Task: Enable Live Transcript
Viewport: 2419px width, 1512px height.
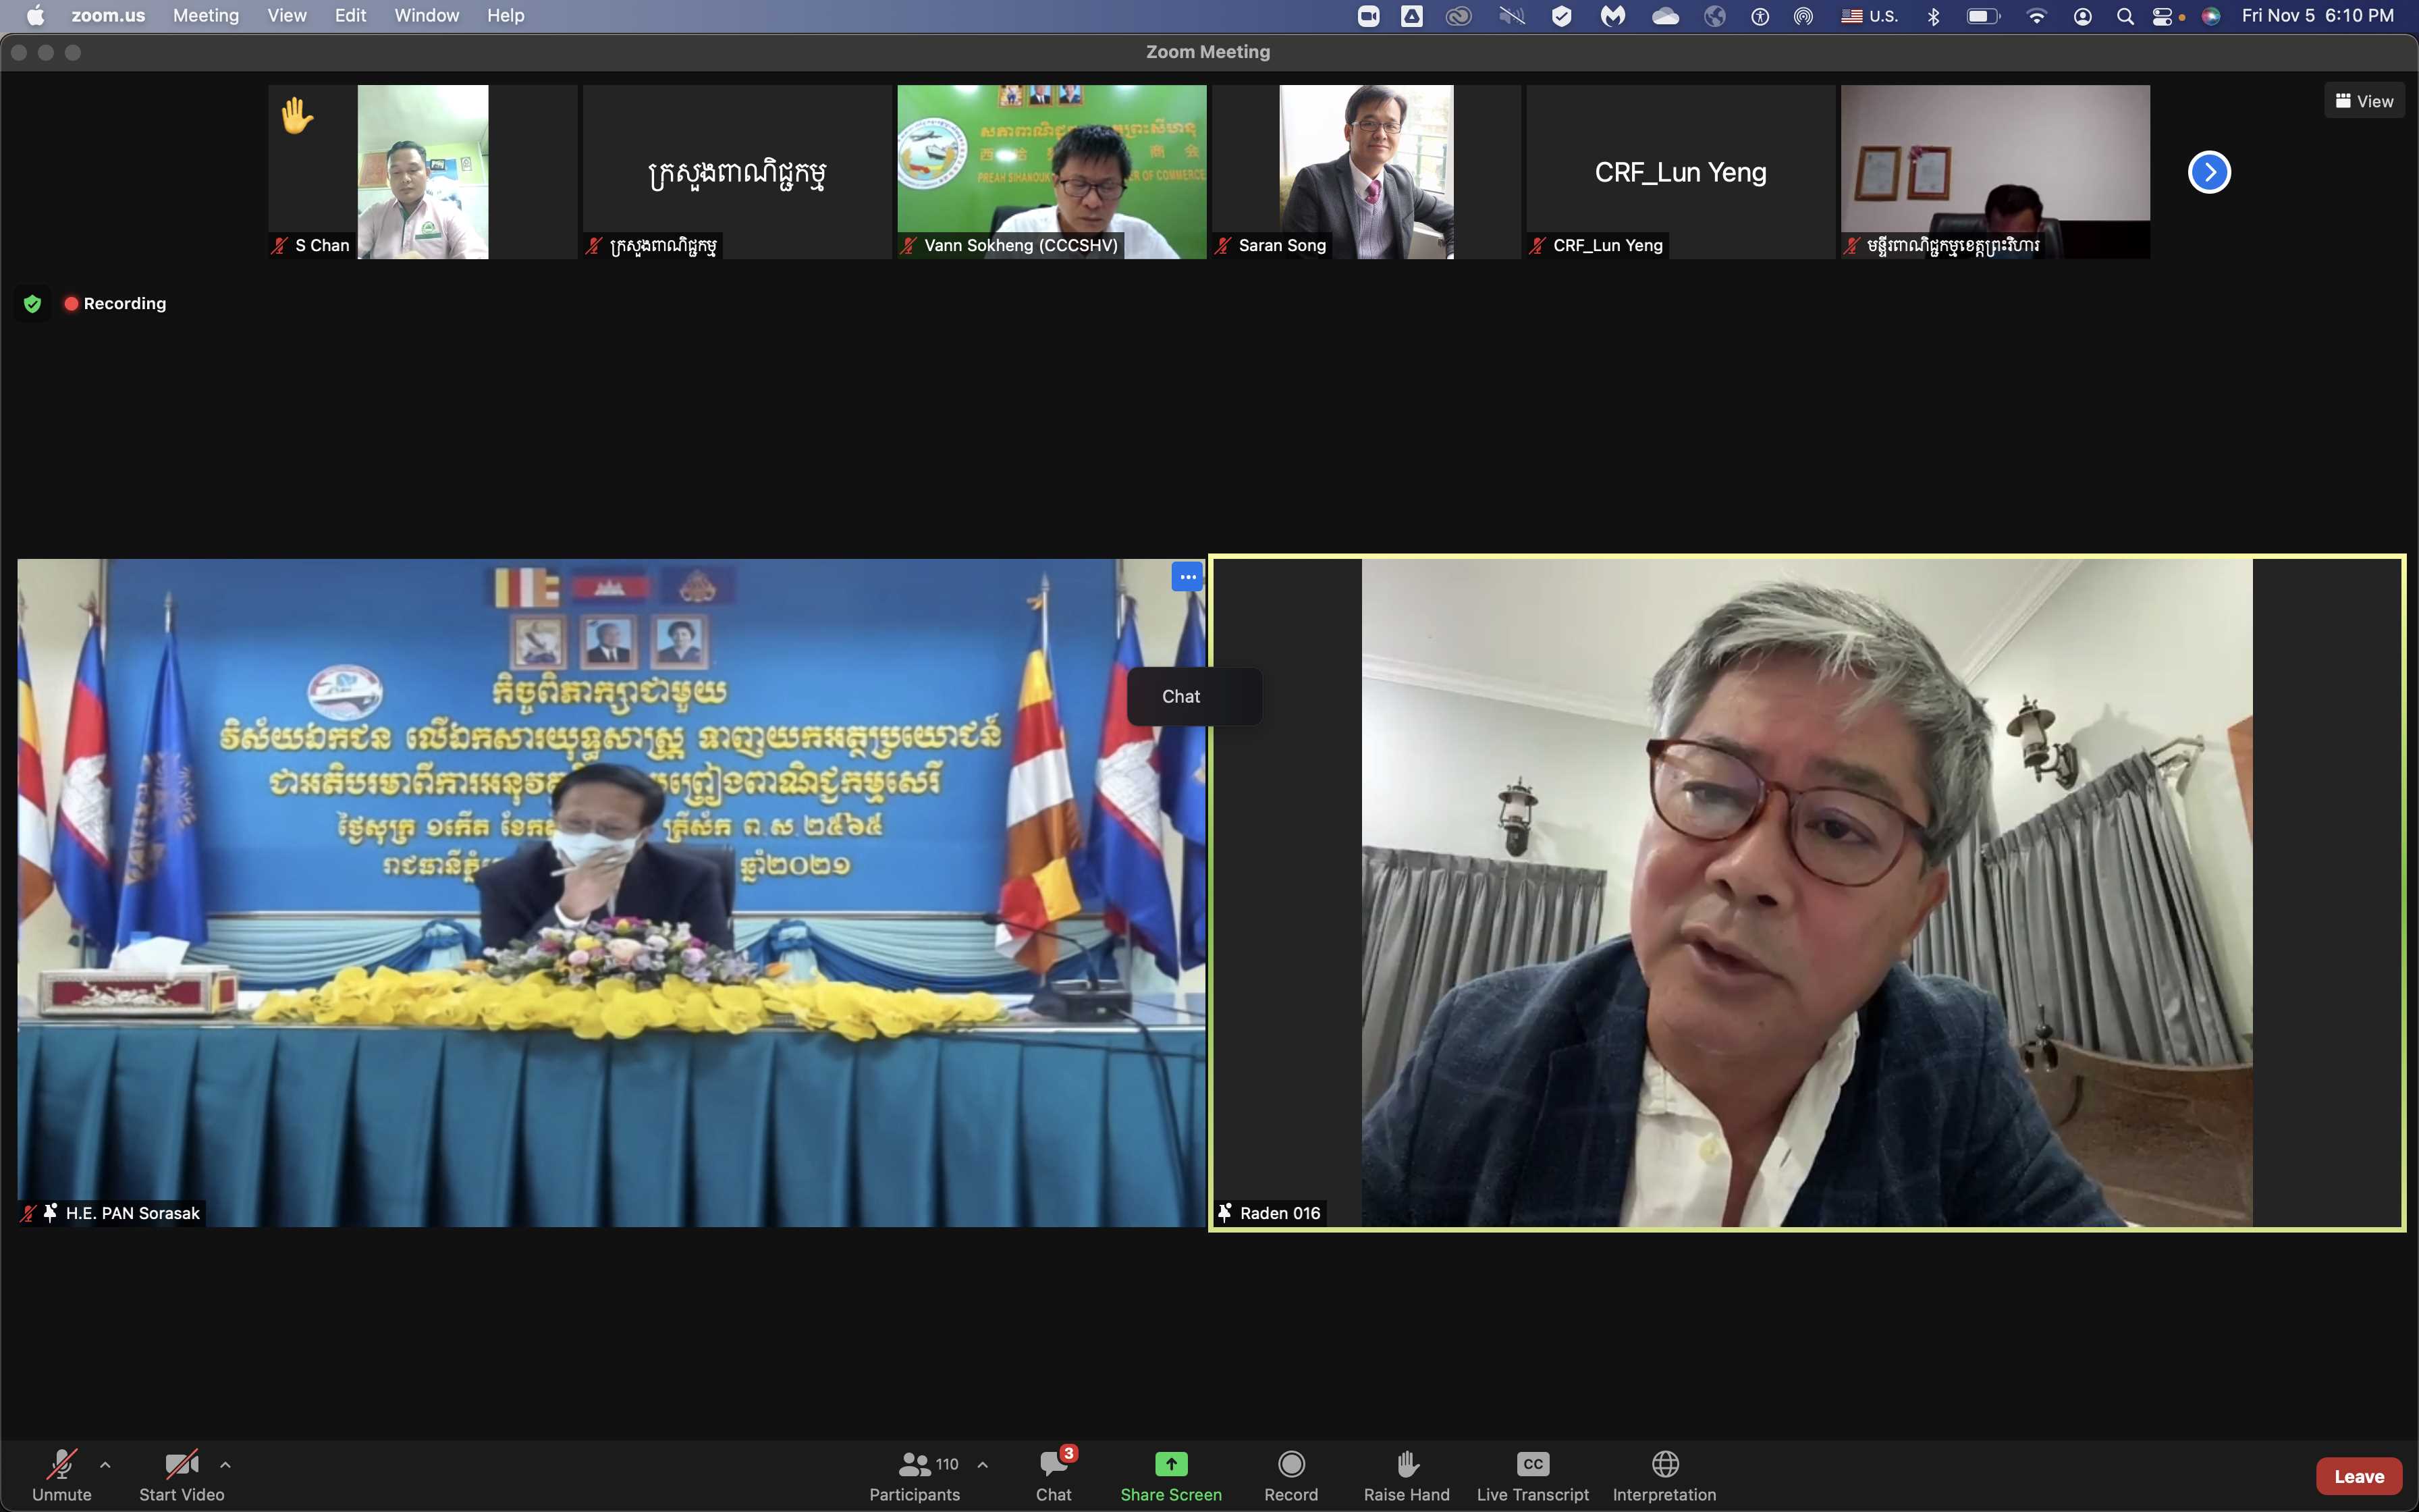Action: pyautogui.click(x=1532, y=1475)
